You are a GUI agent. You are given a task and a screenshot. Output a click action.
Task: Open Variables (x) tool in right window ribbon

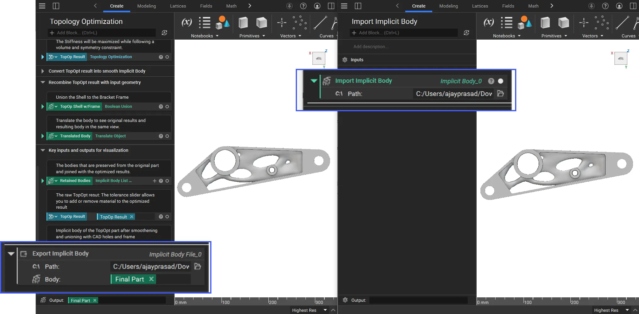(x=489, y=23)
